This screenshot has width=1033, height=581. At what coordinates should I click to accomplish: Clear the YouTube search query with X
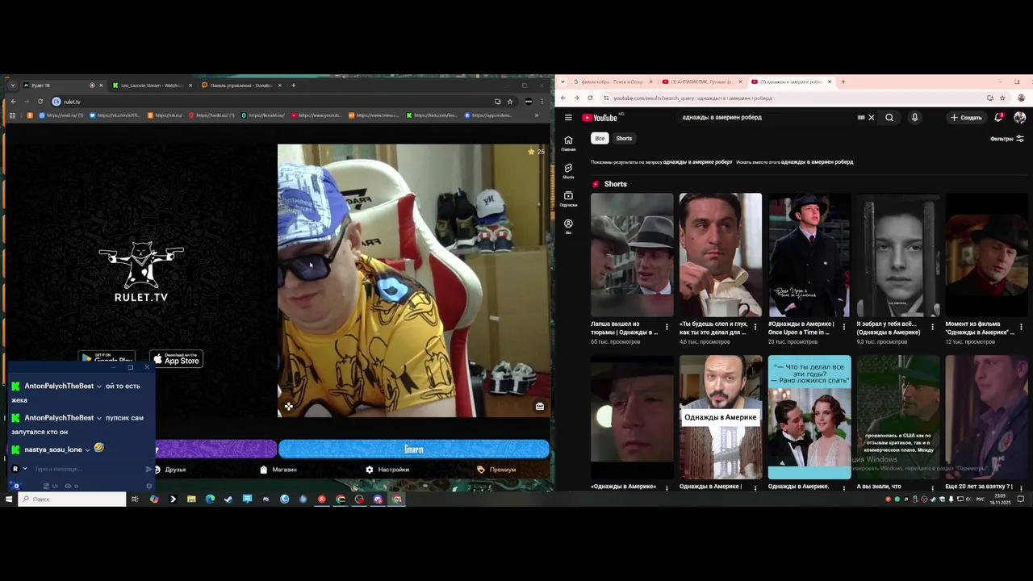pyautogui.click(x=871, y=118)
